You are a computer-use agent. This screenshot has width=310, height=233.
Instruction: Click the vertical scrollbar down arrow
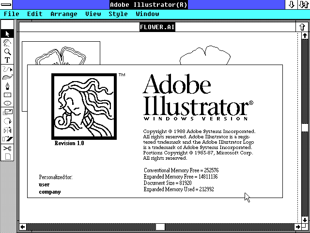[305, 219]
